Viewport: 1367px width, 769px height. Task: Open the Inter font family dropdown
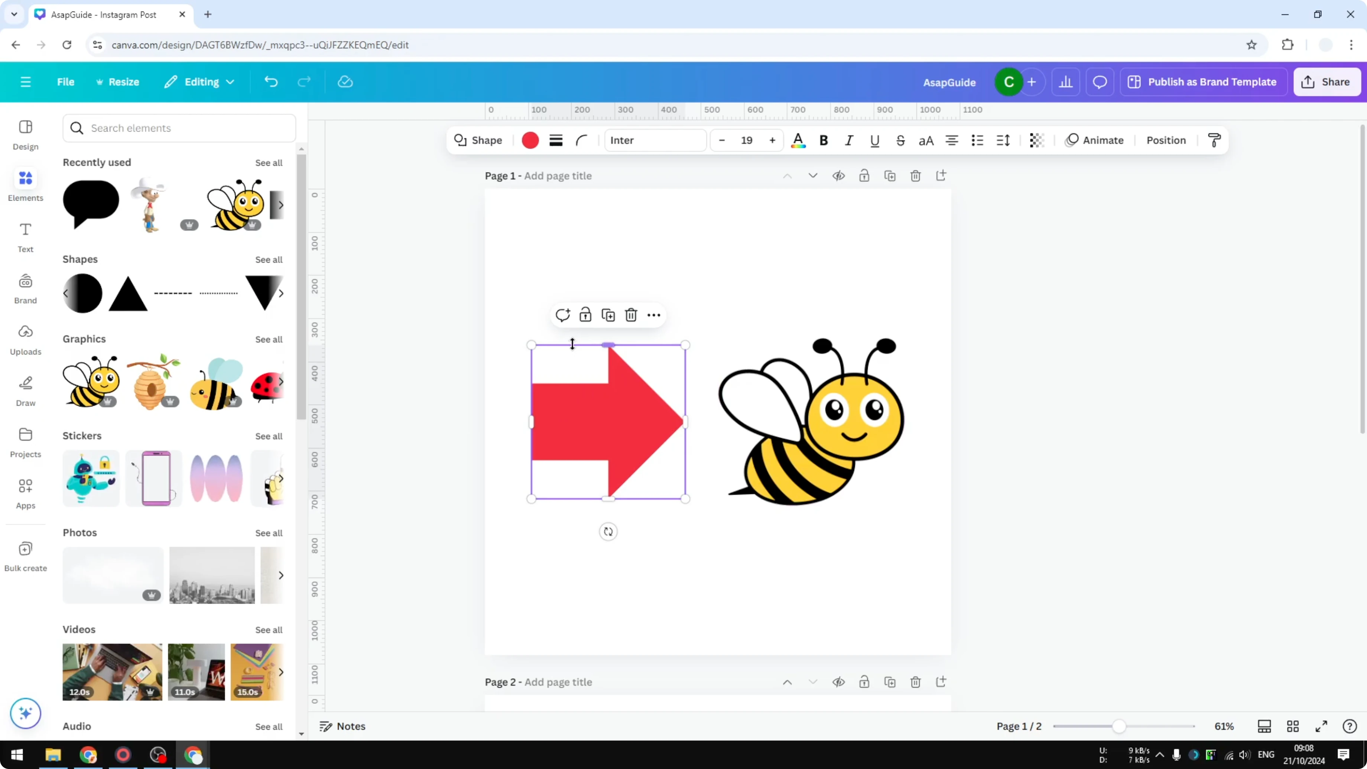655,140
